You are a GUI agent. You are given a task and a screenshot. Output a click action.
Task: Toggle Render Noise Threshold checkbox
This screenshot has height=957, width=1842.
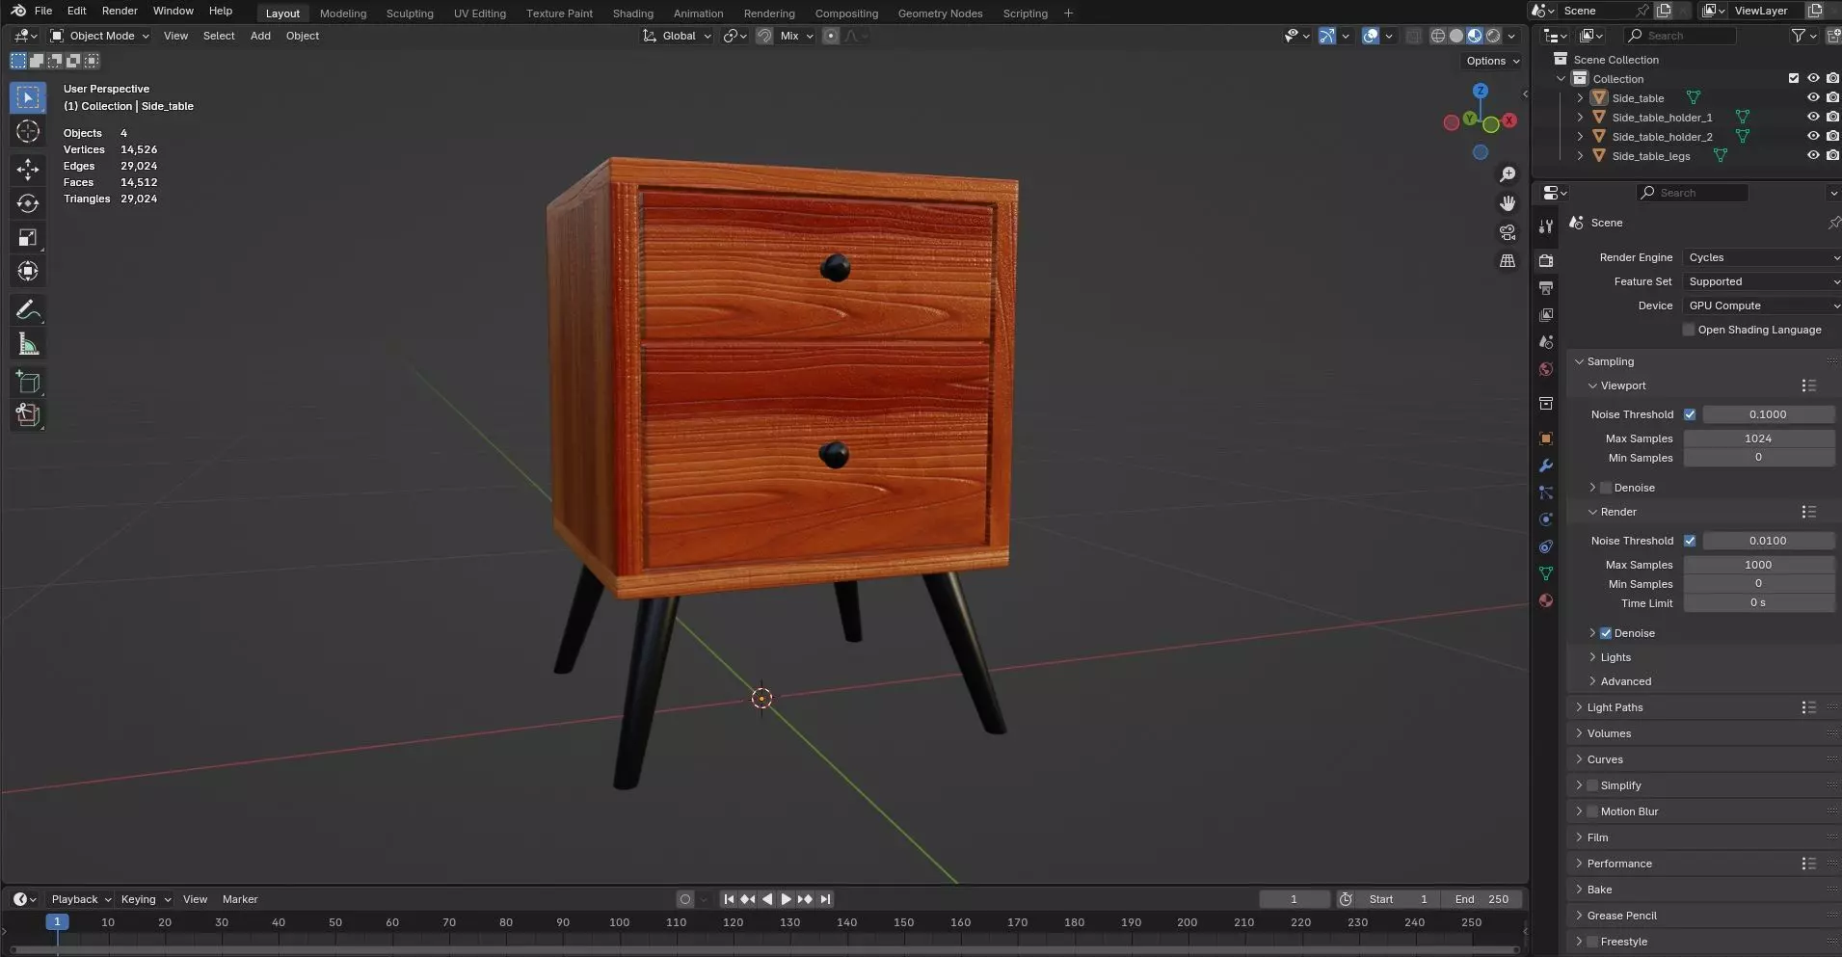[x=1690, y=541]
